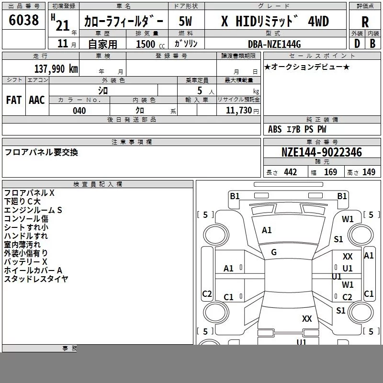The width and height of the screenshot is (383, 383).
Task: Select inspector note シートすれ小
Action: pyautogui.click(x=26, y=227)
